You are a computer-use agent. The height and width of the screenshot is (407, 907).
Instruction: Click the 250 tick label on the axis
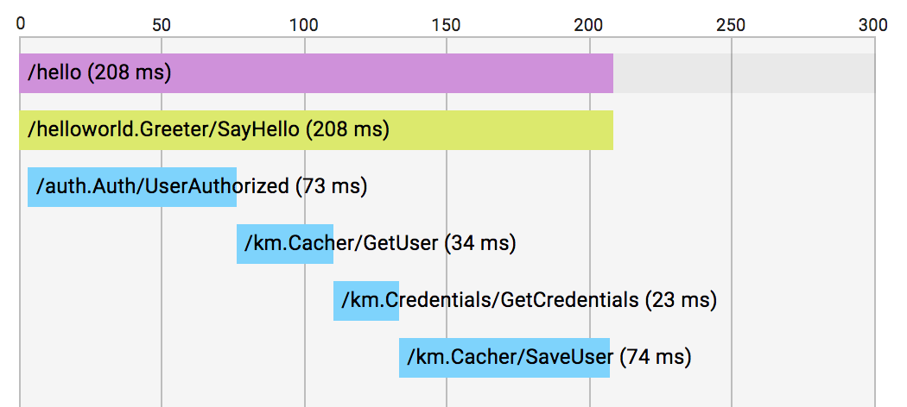732,23
